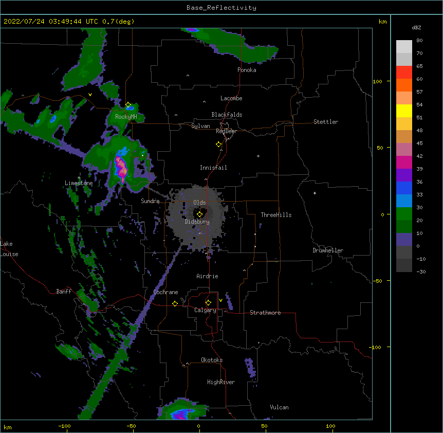This screenshot has width=443, height=433.
Task: Click the yellow diamond marker below the Cochrane label
Action: (x=175, y=303)
